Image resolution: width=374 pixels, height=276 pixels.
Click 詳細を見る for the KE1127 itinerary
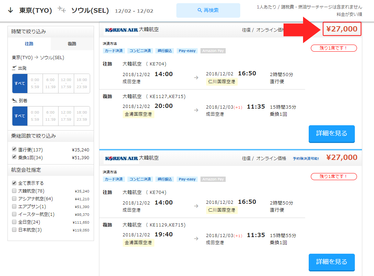(331, 134)
